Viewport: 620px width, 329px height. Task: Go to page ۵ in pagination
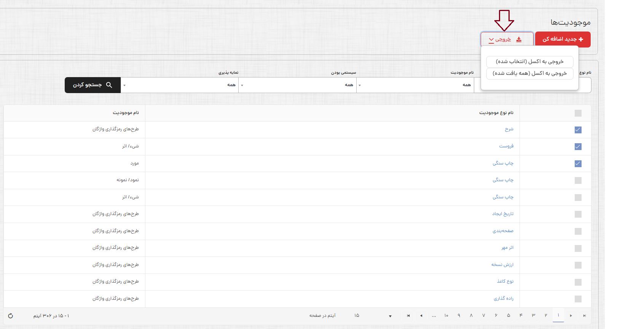click(508, 316)
